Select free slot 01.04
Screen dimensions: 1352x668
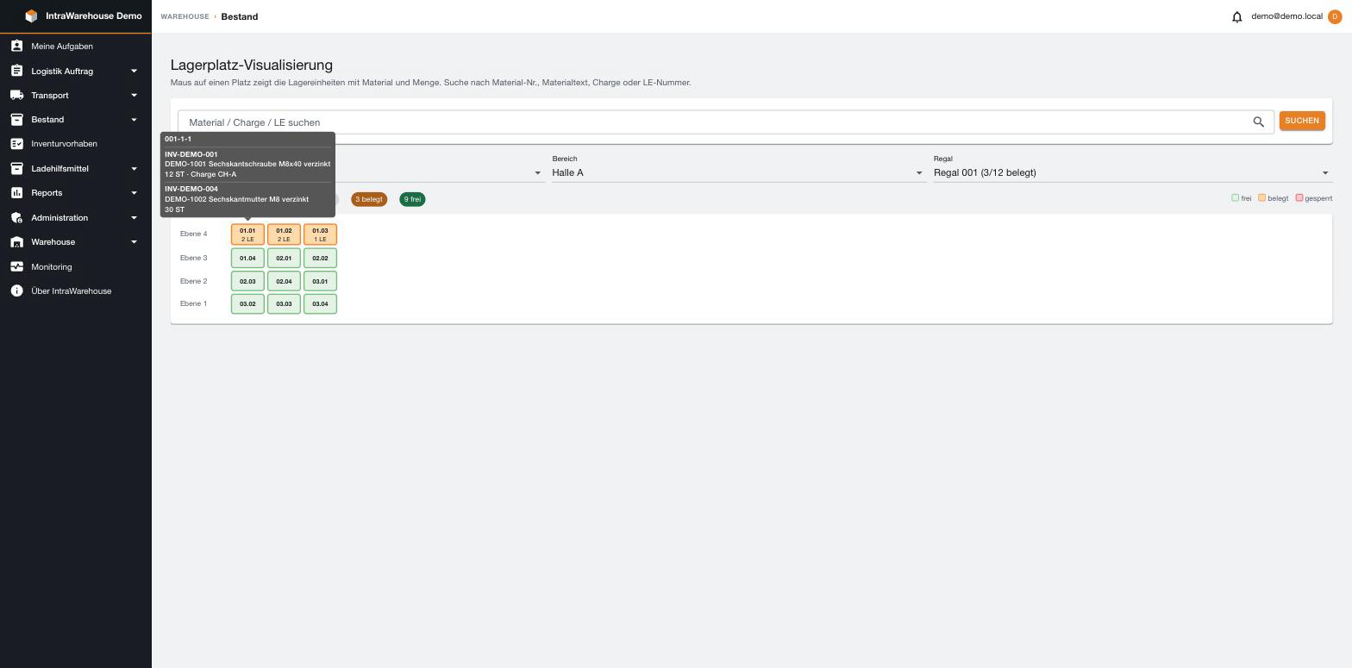click(247, 258)
